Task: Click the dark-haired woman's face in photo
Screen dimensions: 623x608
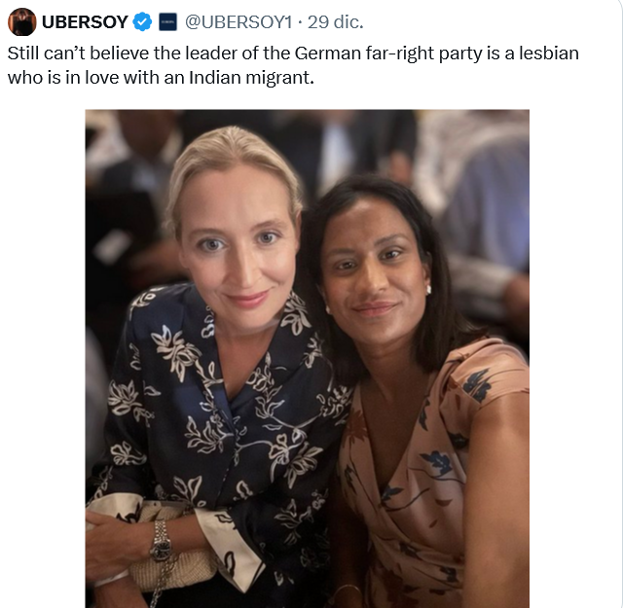Action: 374,274
